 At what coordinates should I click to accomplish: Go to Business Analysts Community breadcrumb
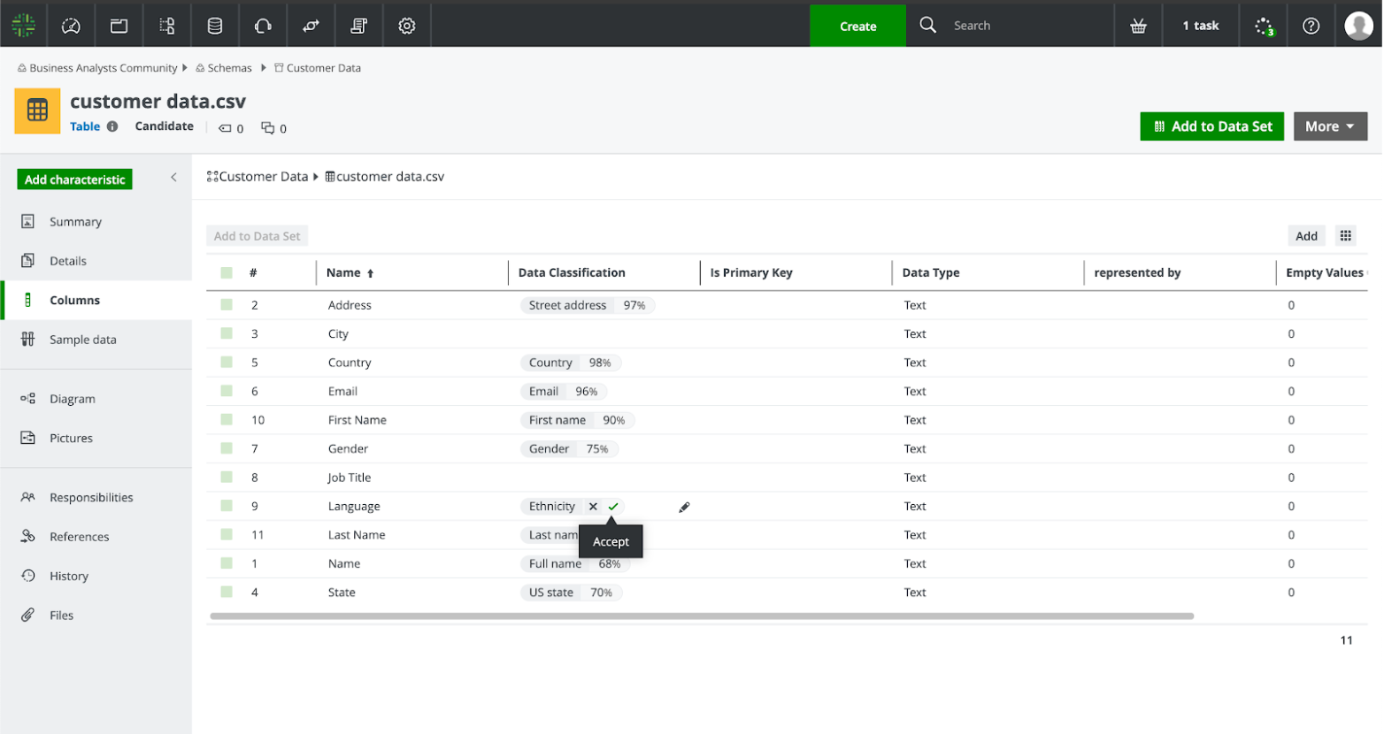coord(103,68)
